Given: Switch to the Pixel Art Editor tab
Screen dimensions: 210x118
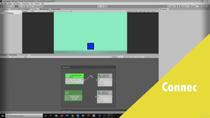Looking at the screenshot, I should (56, 9).
